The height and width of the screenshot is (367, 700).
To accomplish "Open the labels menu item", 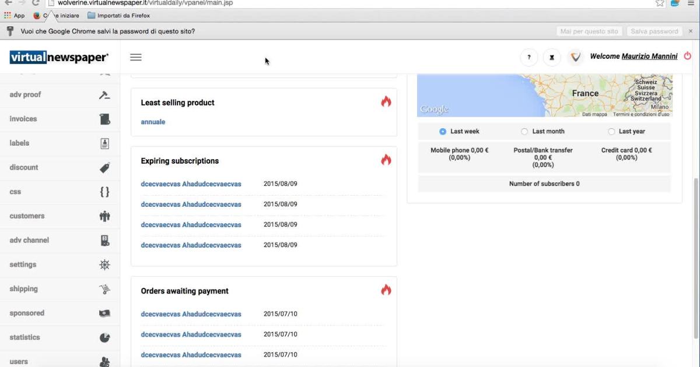I will pyautogui.click(x=19, y=143).
